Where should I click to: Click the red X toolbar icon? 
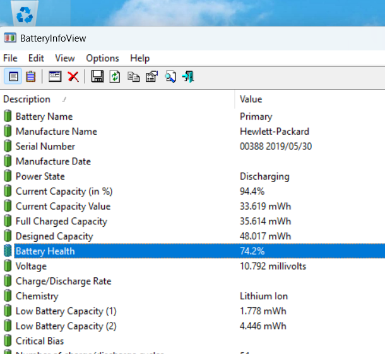[73, 76]
